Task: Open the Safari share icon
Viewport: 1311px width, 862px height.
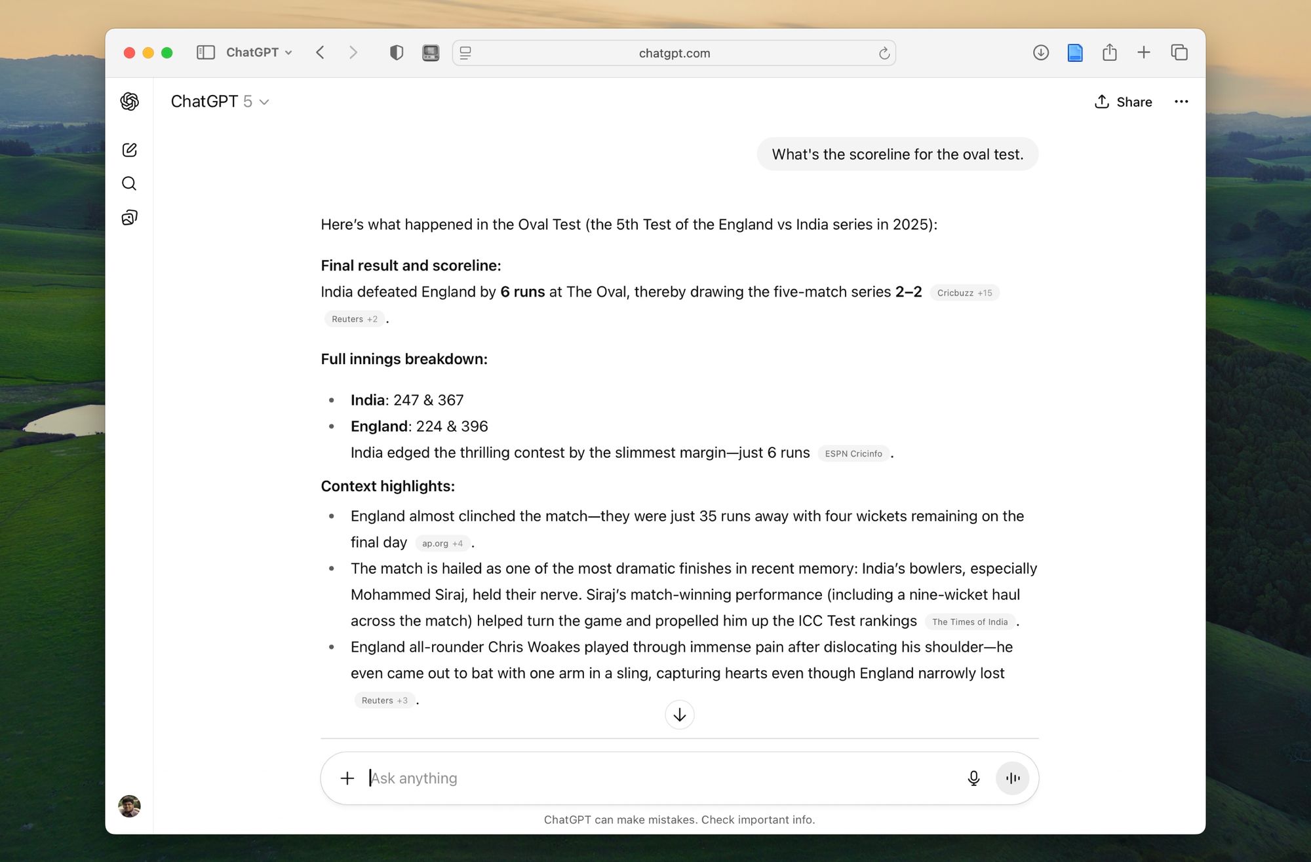Action: coord(1110,52)
